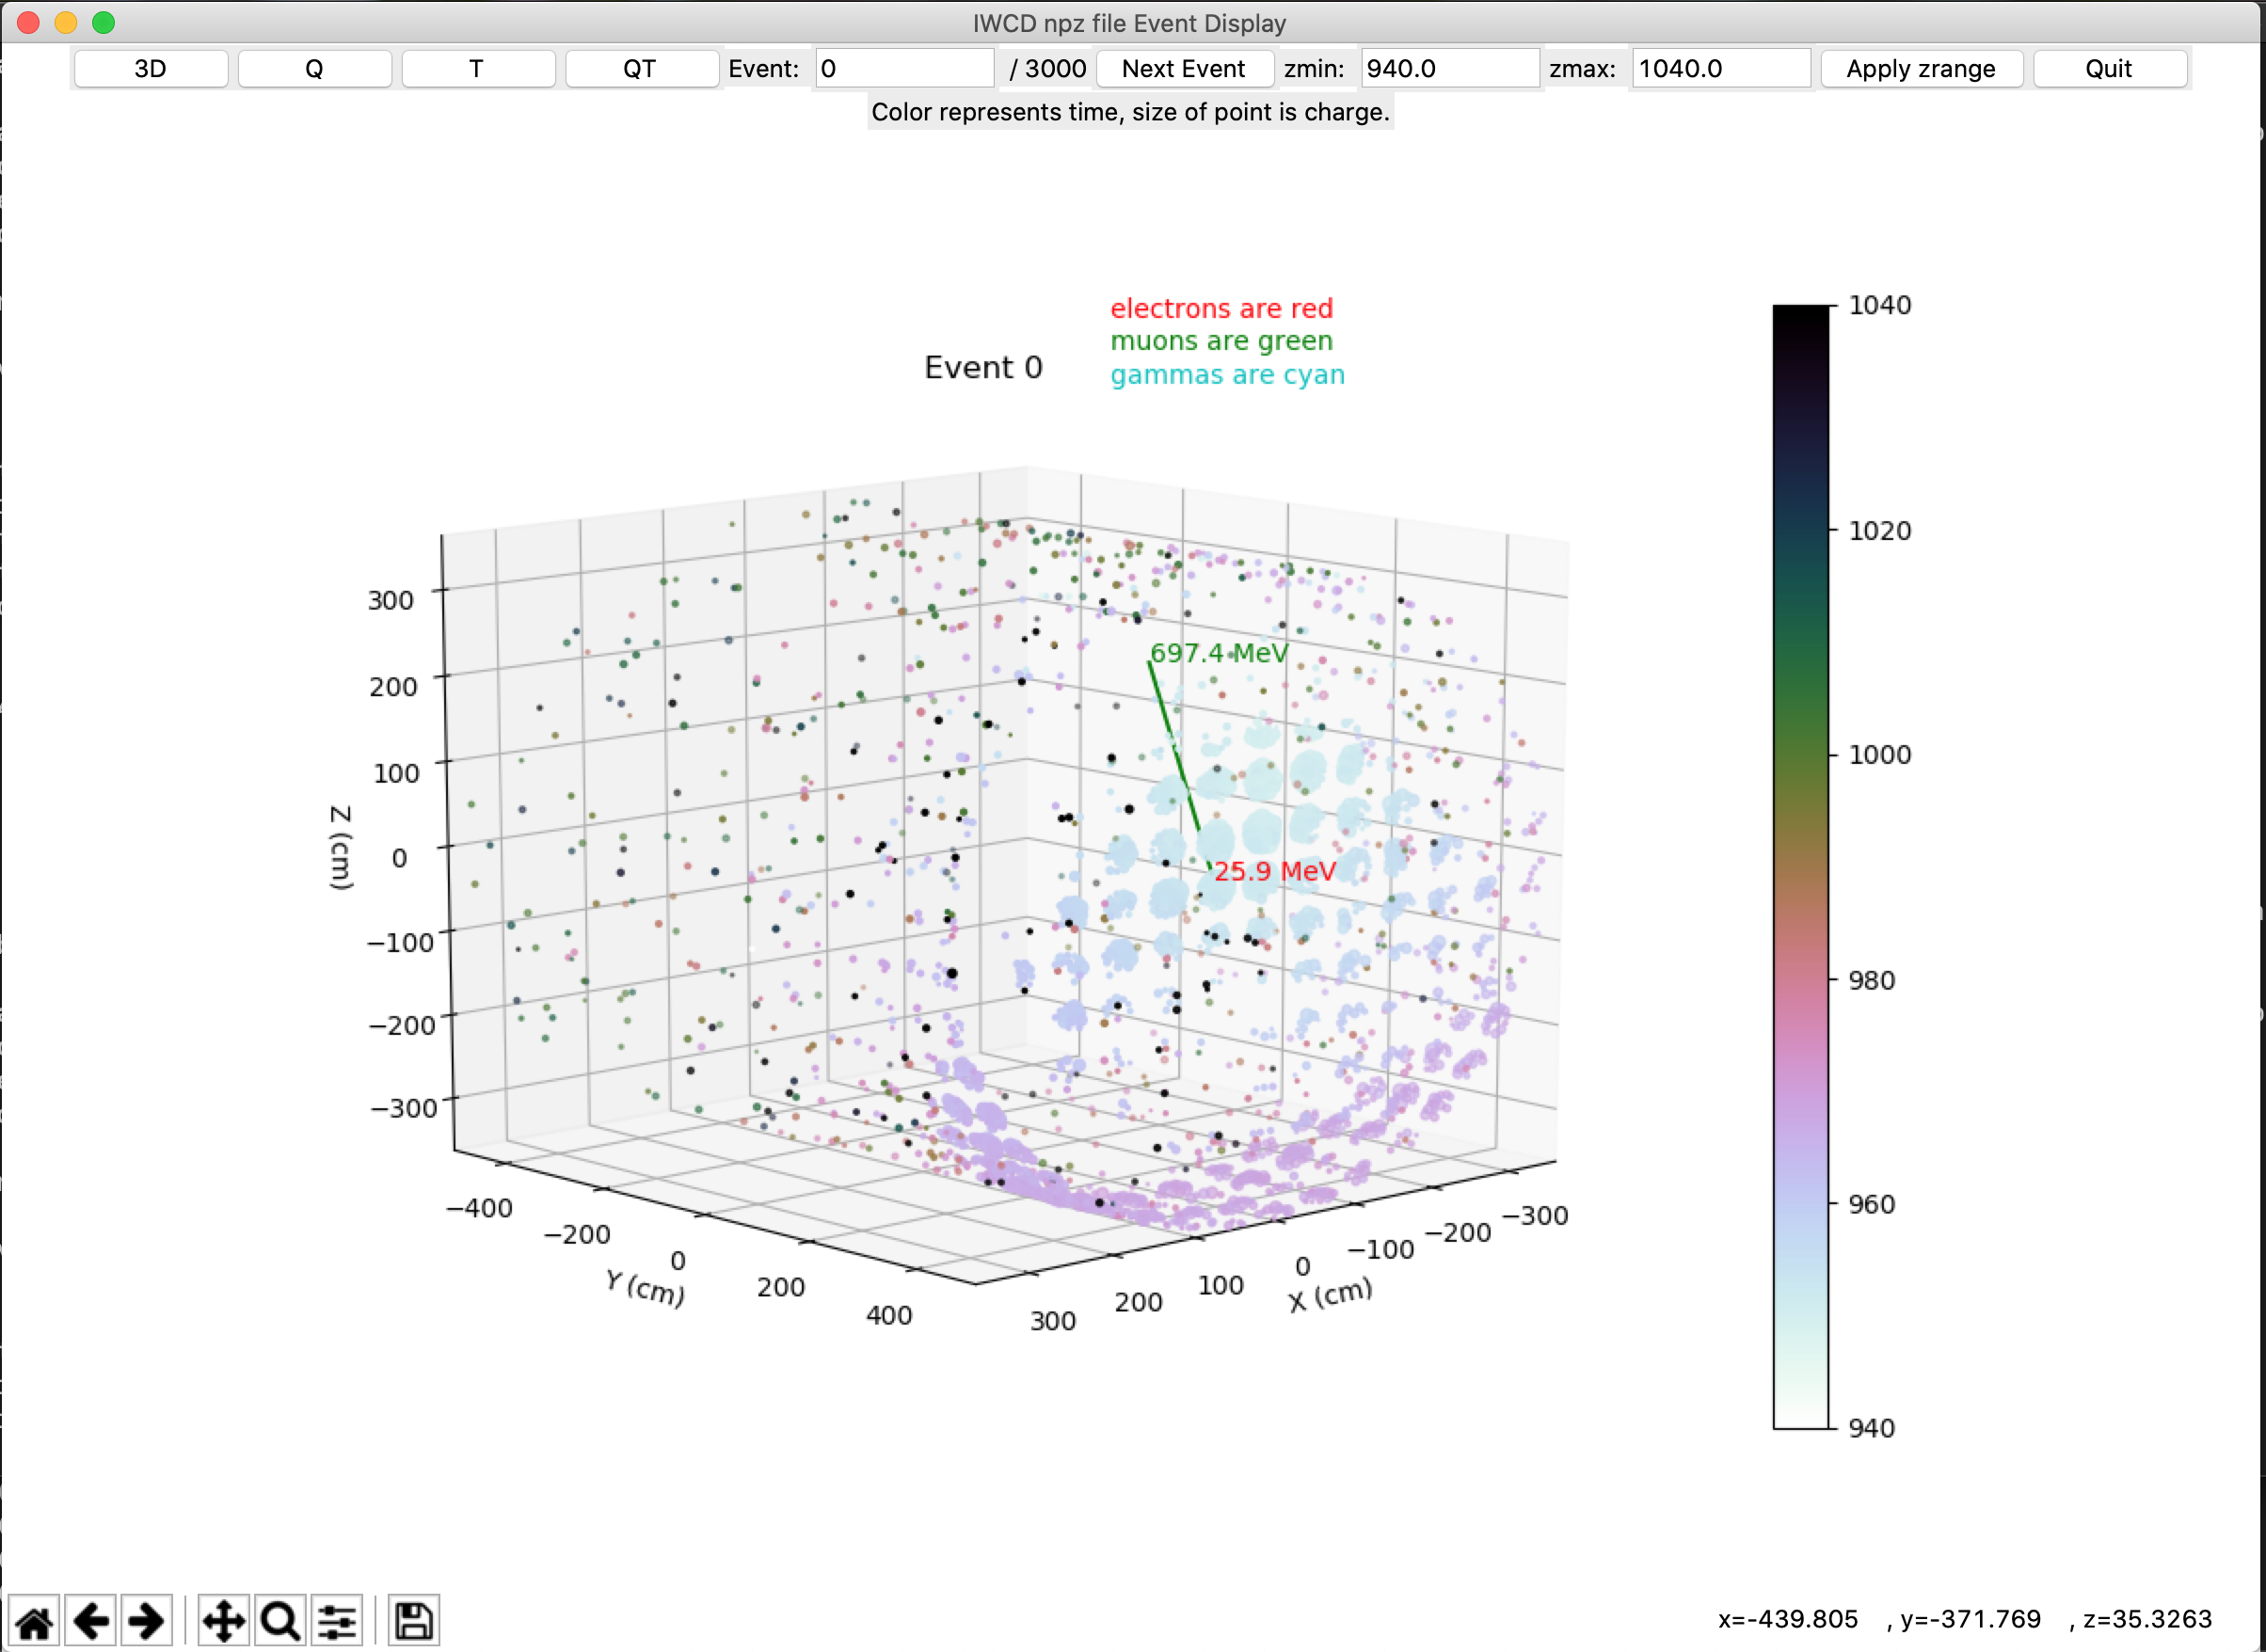Image resolution: width=2266 pixels, height=1652 pixels.
Task: Click the forward arrow next view icon
Action: click(147, 1621)
